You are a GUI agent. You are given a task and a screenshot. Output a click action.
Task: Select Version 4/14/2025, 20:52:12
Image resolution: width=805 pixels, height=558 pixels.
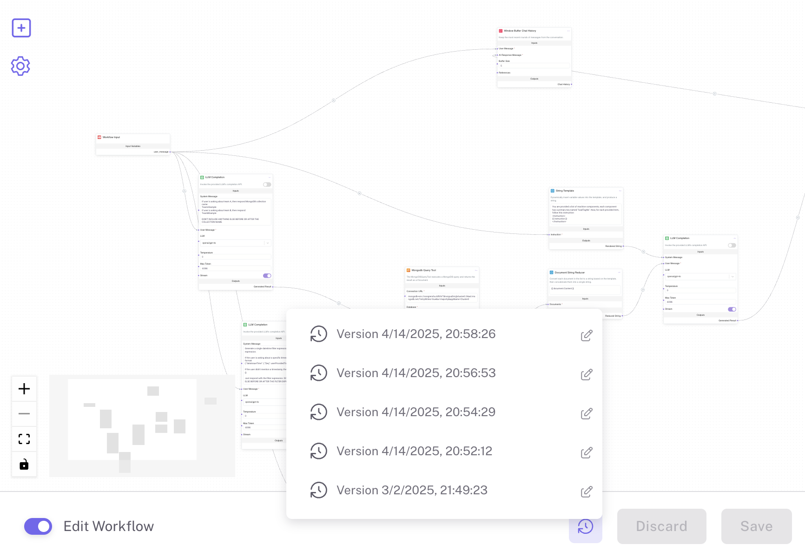[x=414, y=451]
